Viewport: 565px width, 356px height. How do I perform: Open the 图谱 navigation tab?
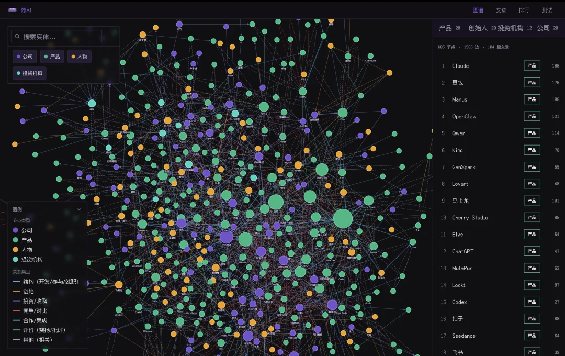point(478,10)
